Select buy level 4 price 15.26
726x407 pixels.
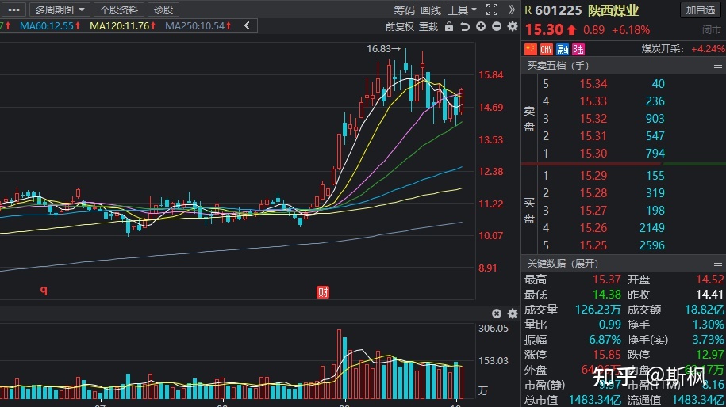click(x=593, y=228)
